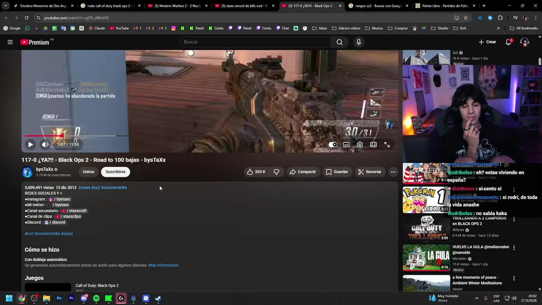The image size is (542, 305).
Task: Mute the video volume
Action: [x=45, y=144]
